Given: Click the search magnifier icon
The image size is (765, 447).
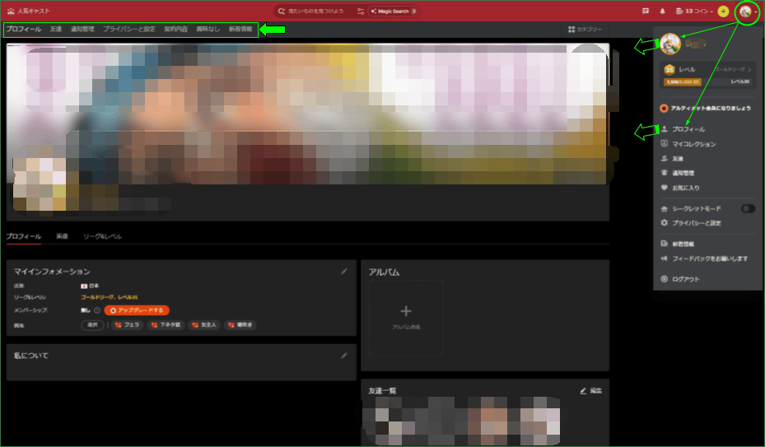Looking at the screenshot, I should pyautogui.click(x=282, y=11).
